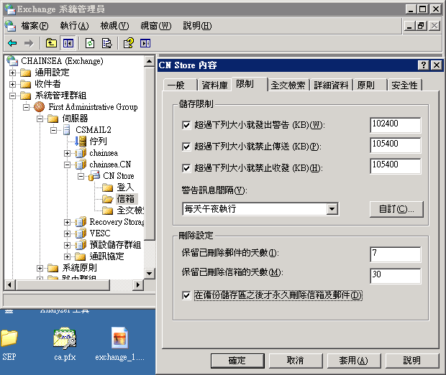Click the tree pane vertical scroll down arrow
The width and height of the screenshot is (446, 375).
coord(150,274)
